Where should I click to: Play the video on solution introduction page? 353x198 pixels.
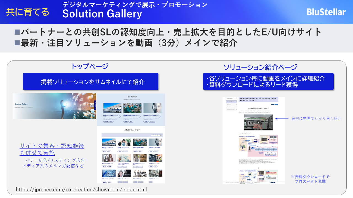[x=258, y=122]
